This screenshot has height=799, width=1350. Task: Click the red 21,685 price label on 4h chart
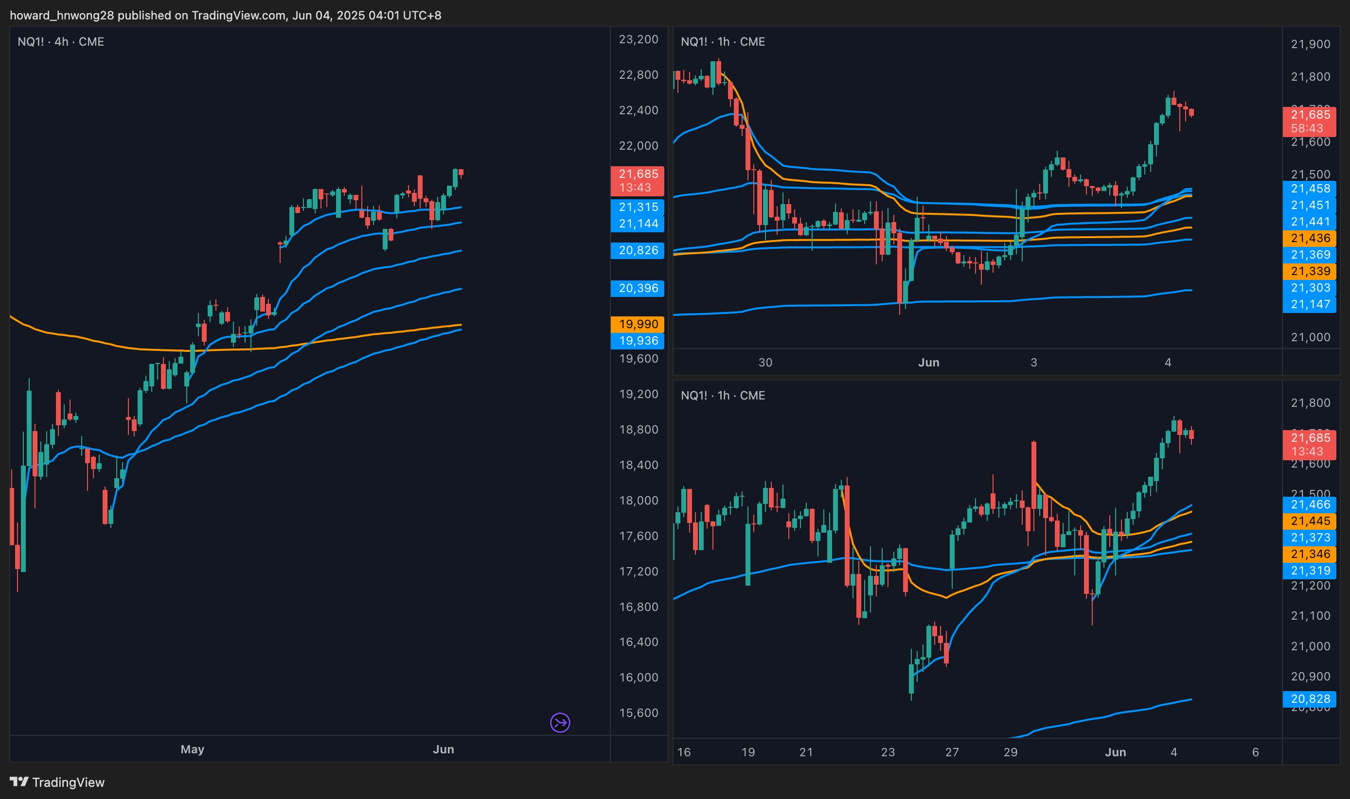pos(637,174)
